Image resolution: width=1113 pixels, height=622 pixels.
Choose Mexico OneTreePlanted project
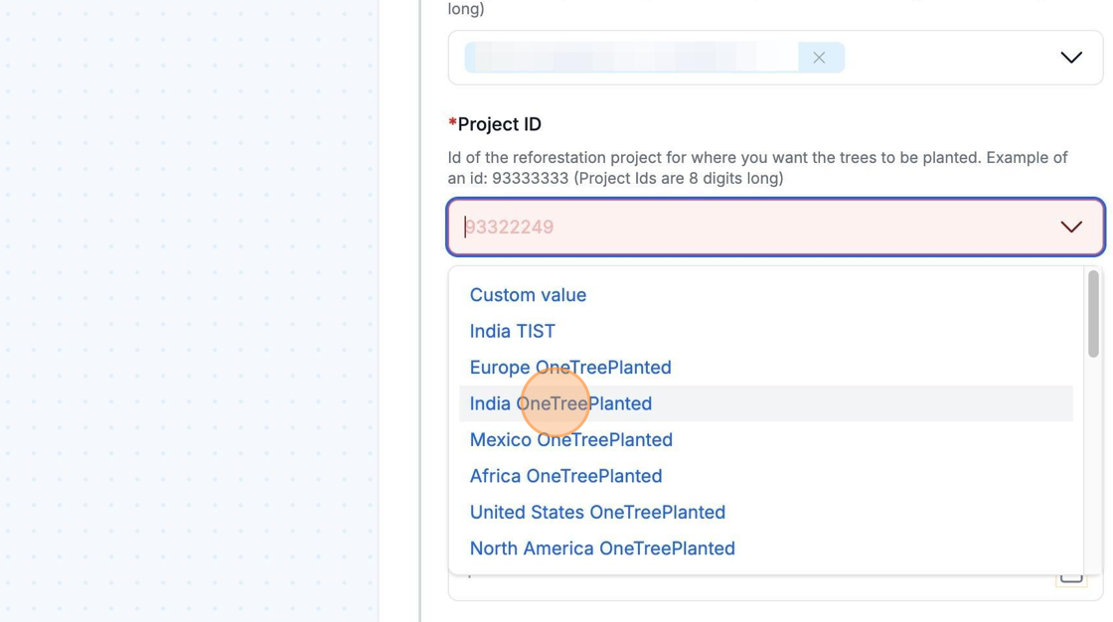(x=570, y=440)
